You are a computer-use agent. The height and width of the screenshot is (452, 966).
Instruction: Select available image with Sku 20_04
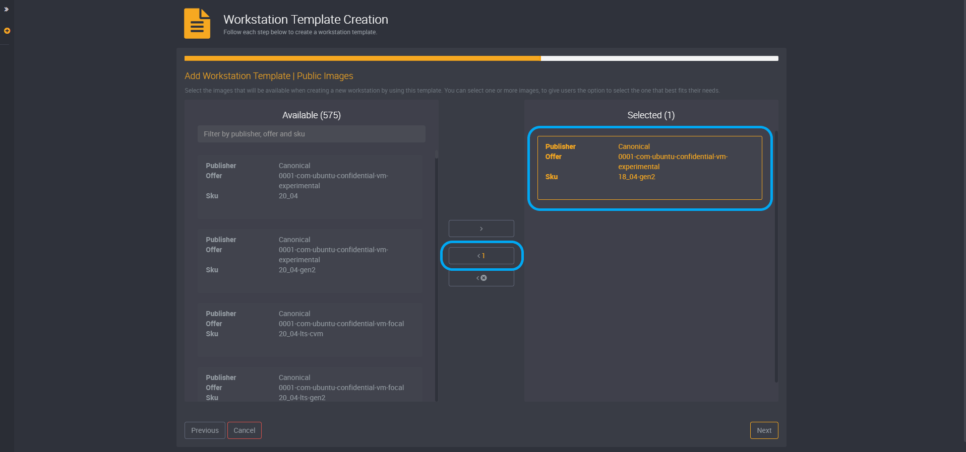(310, 187)
